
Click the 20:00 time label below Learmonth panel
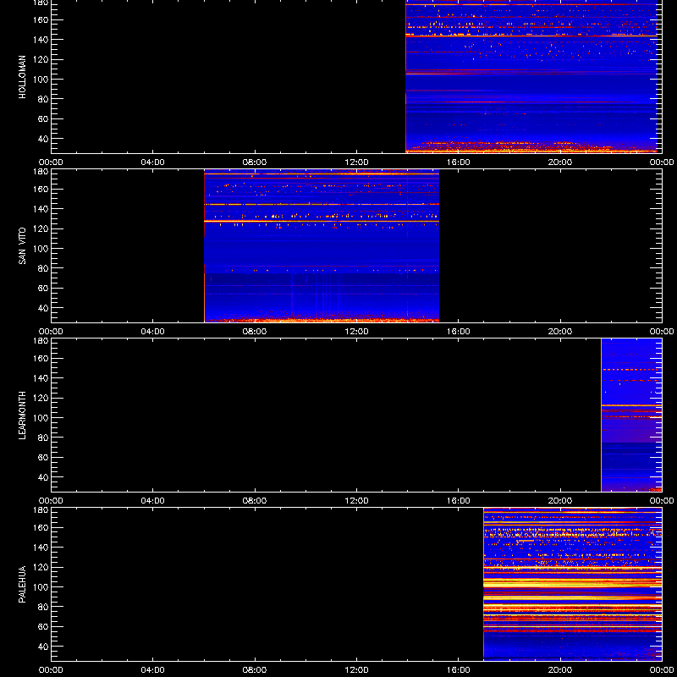click(x=560, y=501)
